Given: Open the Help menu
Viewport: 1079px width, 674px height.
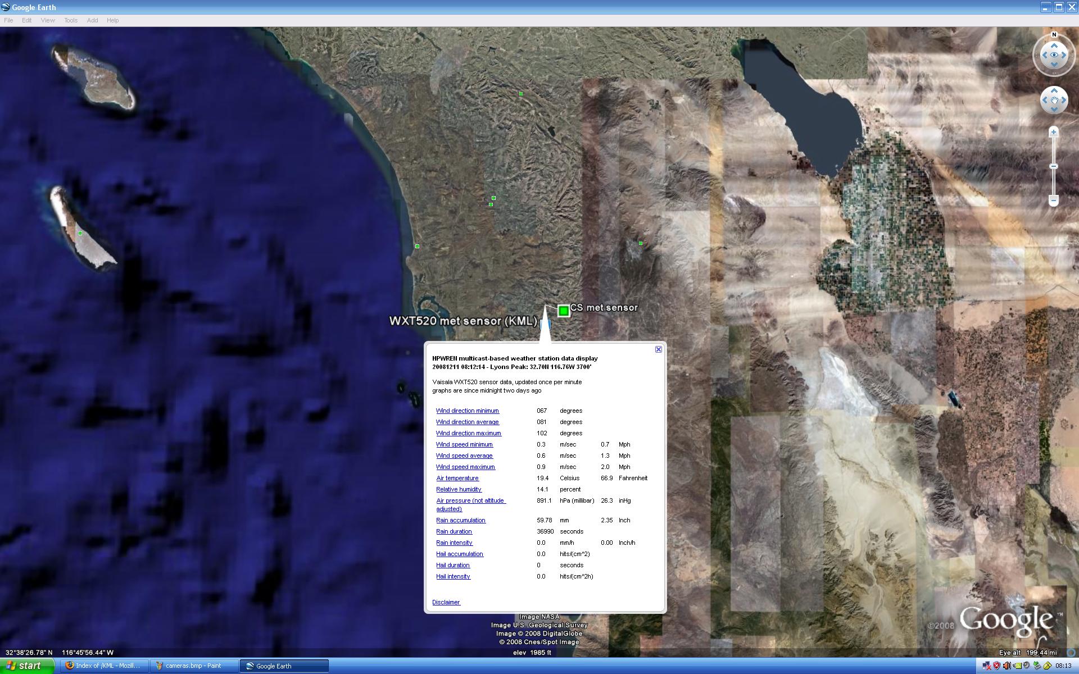Looking at the screenshot, I should click(112, 20).
